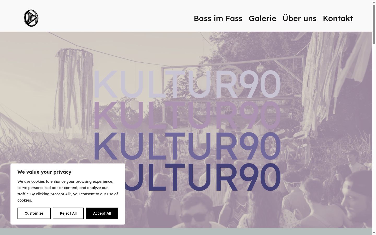Click Customize in the cookie banner
Image resolution: width=376 pixels, height=235 pixels.
click(34, 213)
